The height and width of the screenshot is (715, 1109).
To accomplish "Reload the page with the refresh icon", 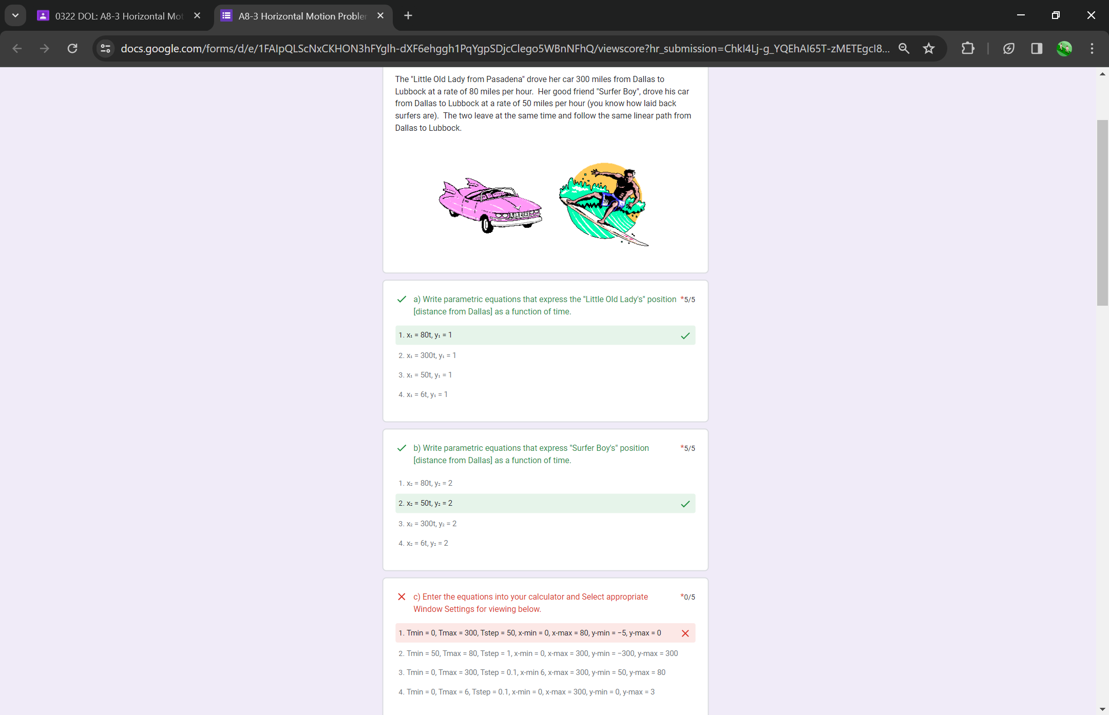I will [x=72, y=48].
